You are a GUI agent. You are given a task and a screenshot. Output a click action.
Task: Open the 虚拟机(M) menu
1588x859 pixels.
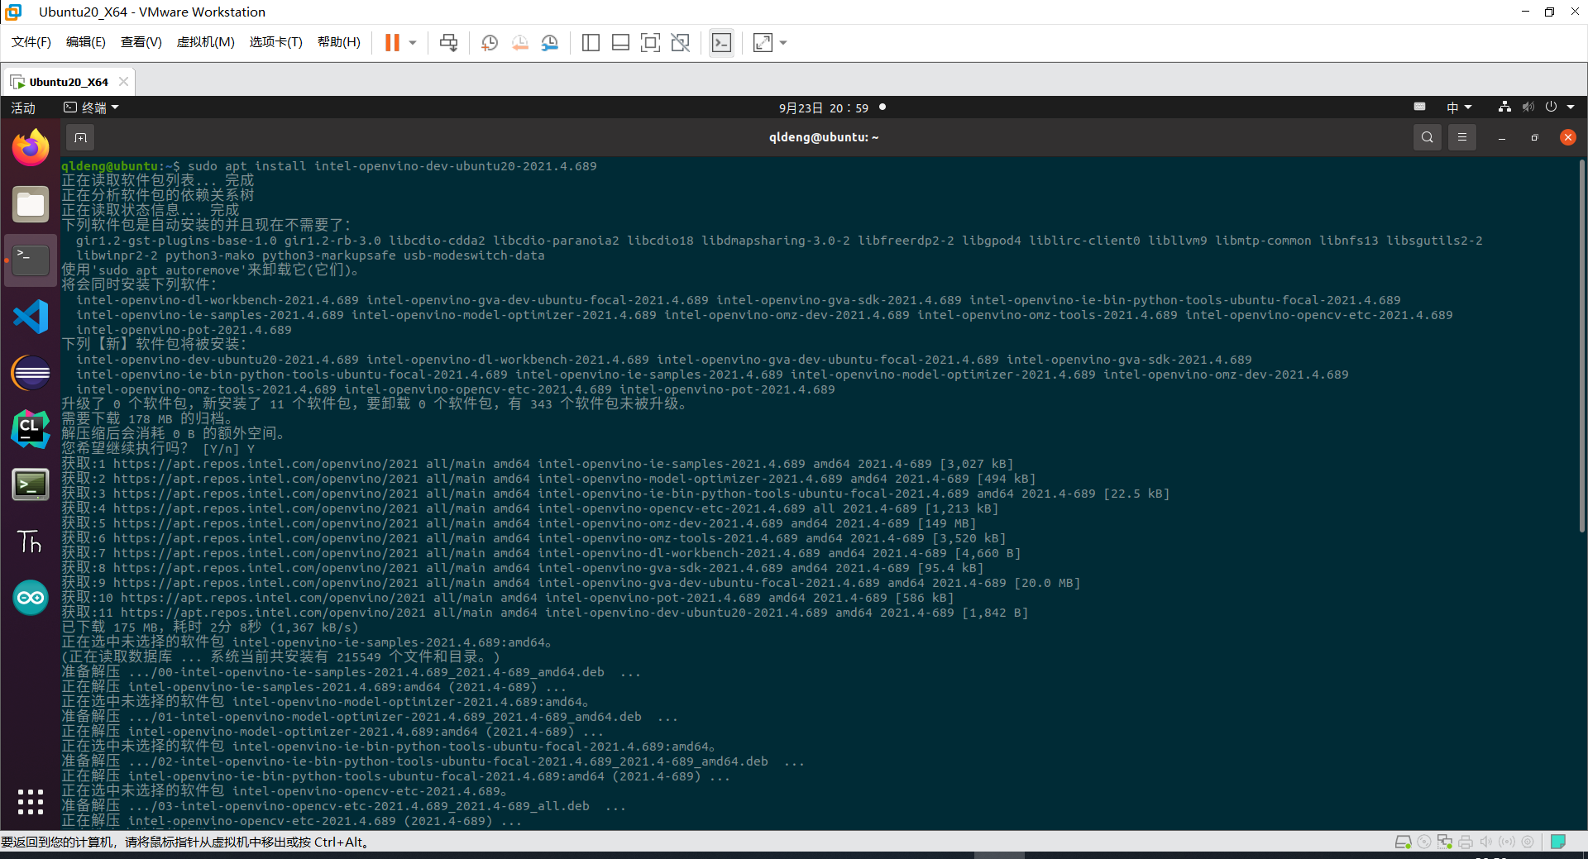(206, 42)
